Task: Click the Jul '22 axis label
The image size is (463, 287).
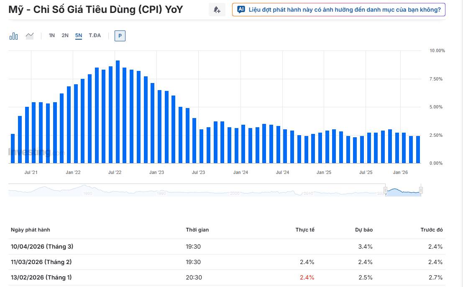Action: coord(115,172)
